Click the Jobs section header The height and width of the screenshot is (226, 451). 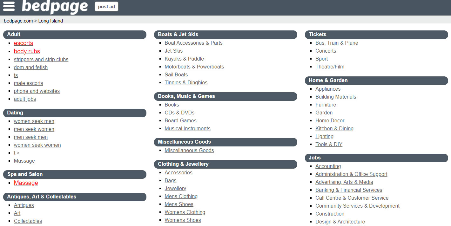(x=376, y=158)
